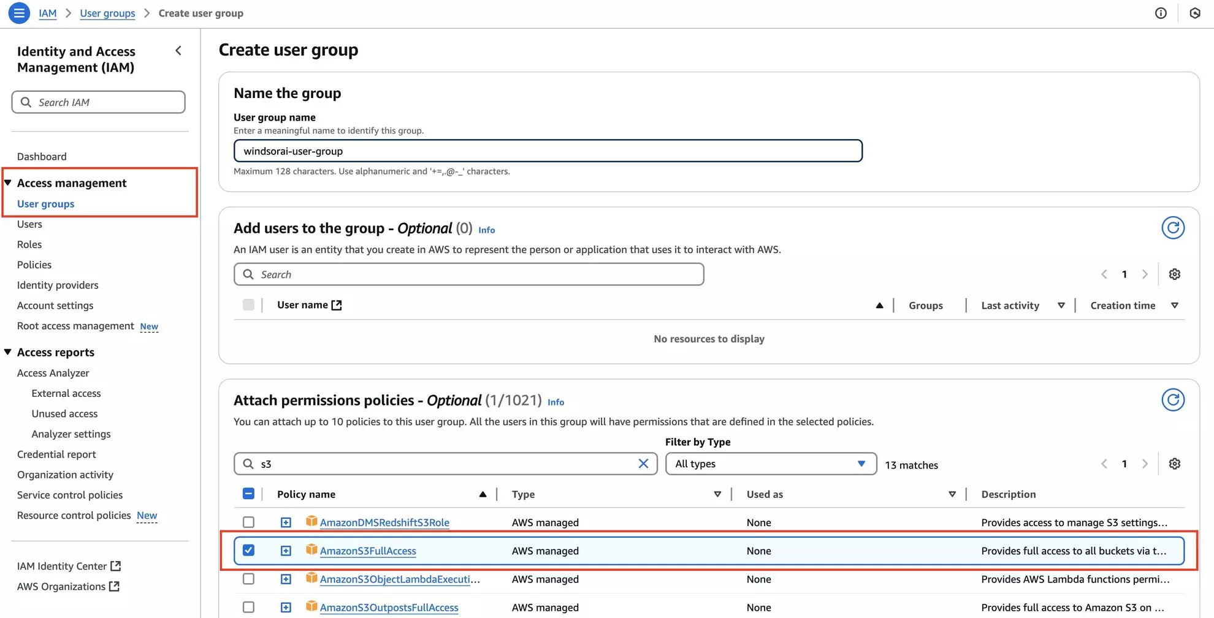Viewport: 1214px width, 618px height.
Task: Focus the Search IAM field
Action: pos(98,102)
